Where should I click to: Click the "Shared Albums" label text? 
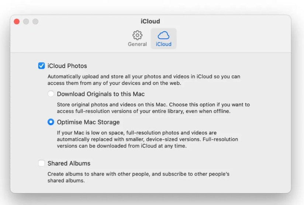[x=69, y=163]
